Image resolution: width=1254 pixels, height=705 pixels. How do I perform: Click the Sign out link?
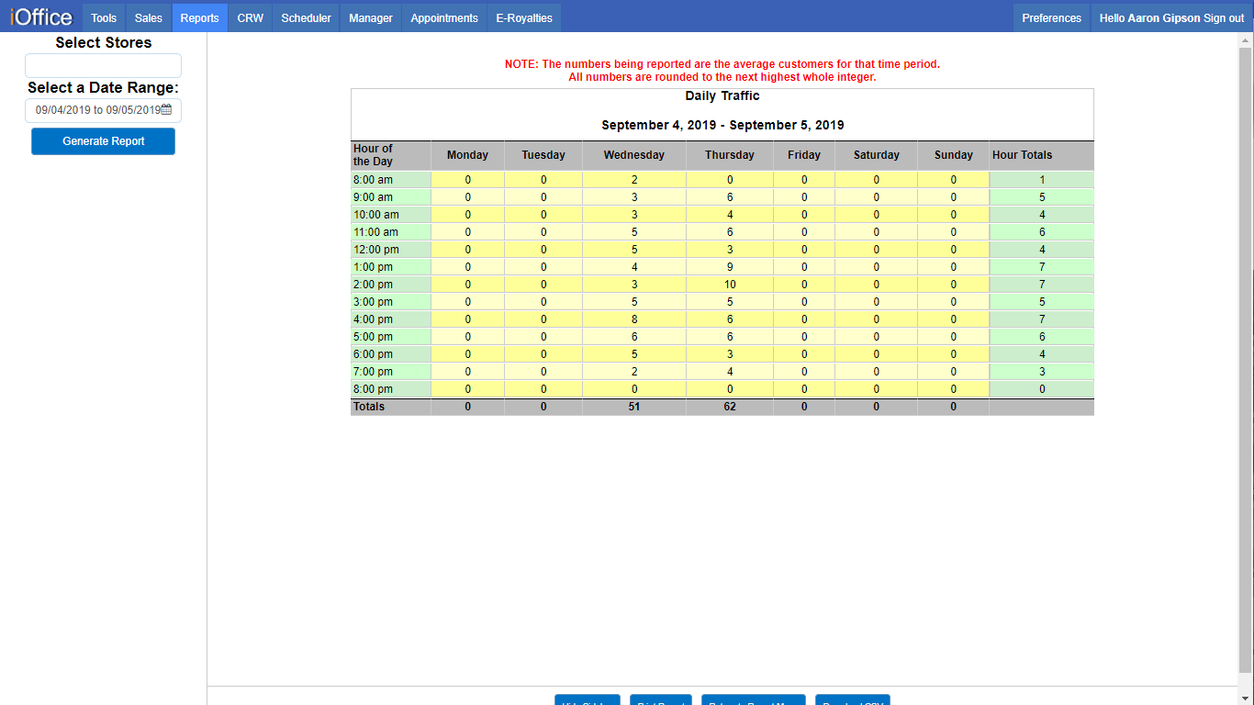(1224, 18)
